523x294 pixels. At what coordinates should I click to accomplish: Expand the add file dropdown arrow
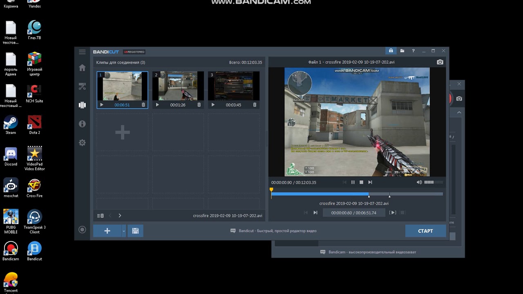[x=124, y=231]
